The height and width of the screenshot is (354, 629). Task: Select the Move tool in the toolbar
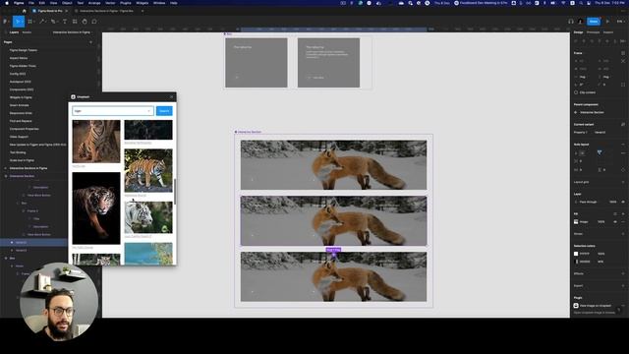point(18,22)
